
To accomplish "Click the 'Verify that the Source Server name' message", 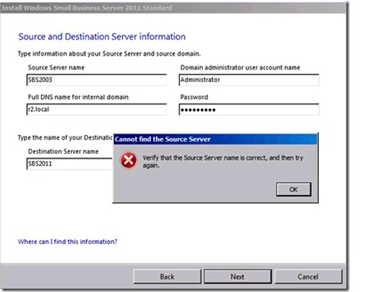I will tap(223, 161).
